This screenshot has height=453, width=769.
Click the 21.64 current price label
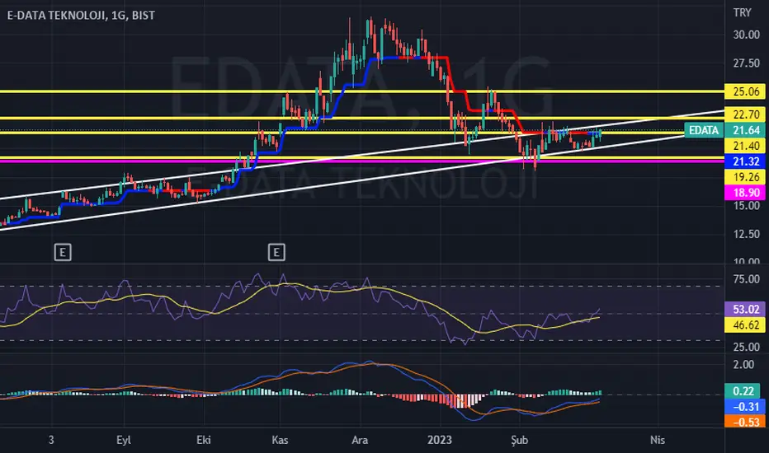tap(745, 130)
